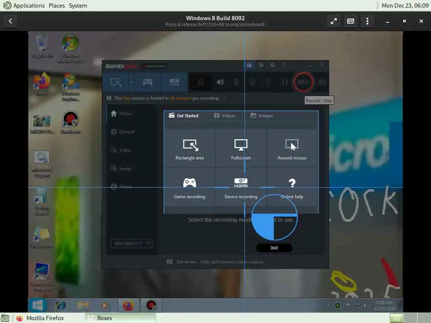
Task: Open the Bandicam output folder icon
Action: (261, 65)
